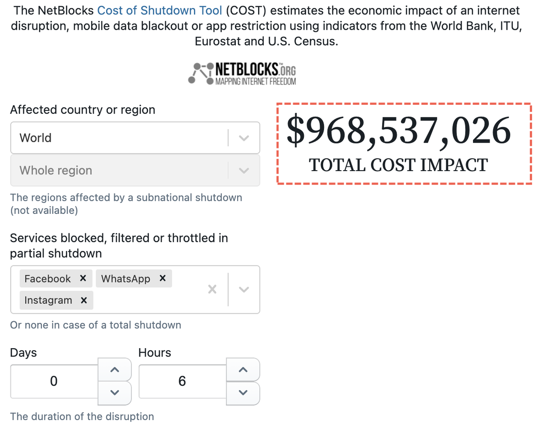
Task: Remove the WhatsApp service tag
Action: pos(162,278)
